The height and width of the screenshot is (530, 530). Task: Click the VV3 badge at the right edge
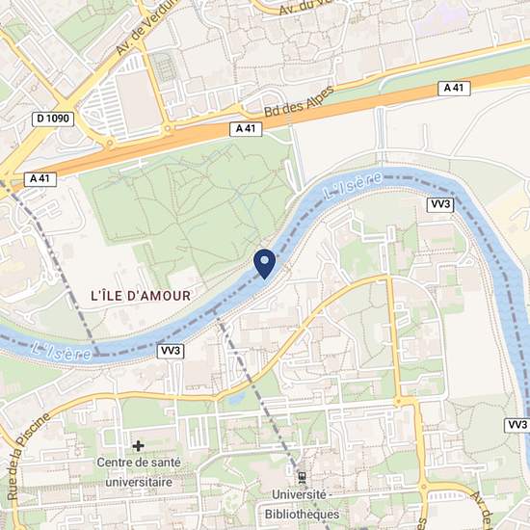pyautogui.click(x=517, y=425)
